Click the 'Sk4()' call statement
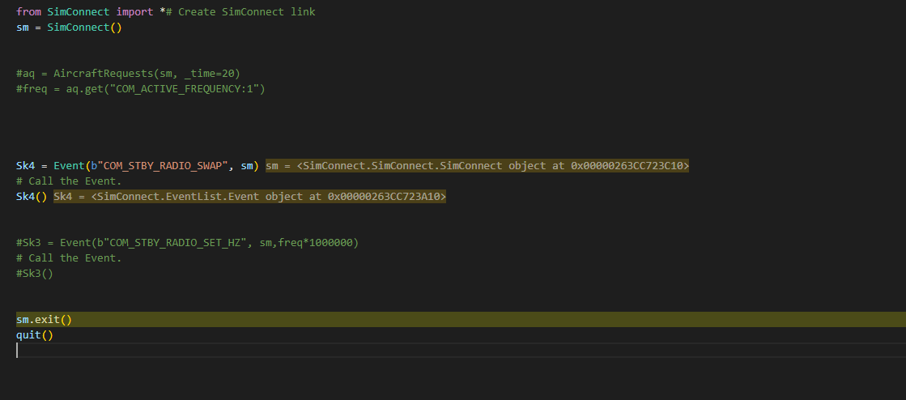906x400 pixels. click(x=32, y=197)
